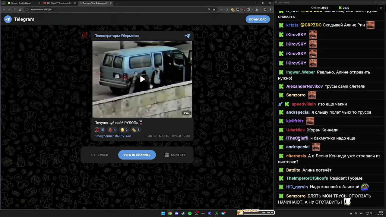The height and width of the screenshot is (217, 386).
Task: Click the DOWNLOAD button
Action: point(258,19)
